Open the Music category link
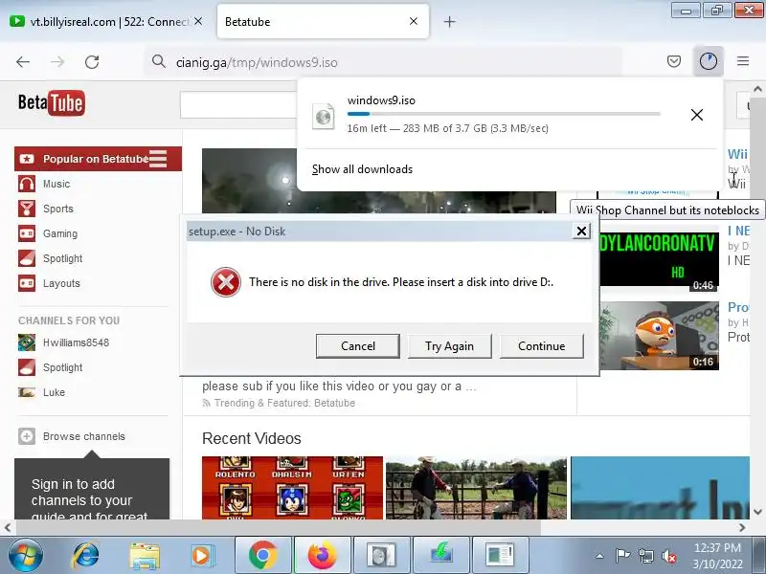This screenshot has width=766, height=574. point(56,184)
